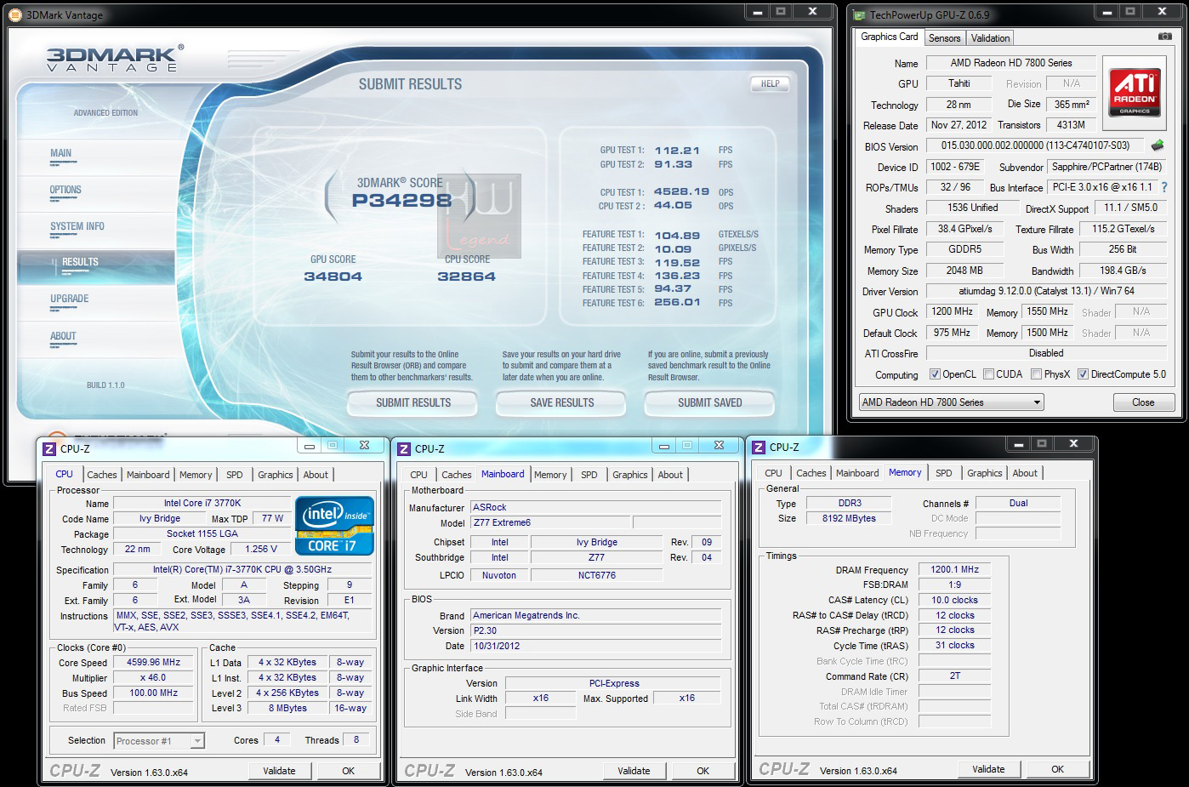Viewport: 1189px width, 787px height.
Task: Click OK in the middle CPU-Z window
Action: click(703, 771)
